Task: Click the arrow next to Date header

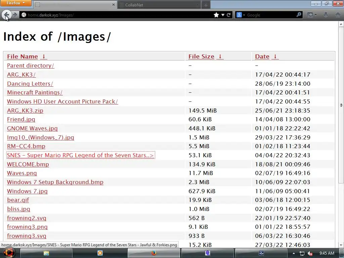Action: point(275,56)
